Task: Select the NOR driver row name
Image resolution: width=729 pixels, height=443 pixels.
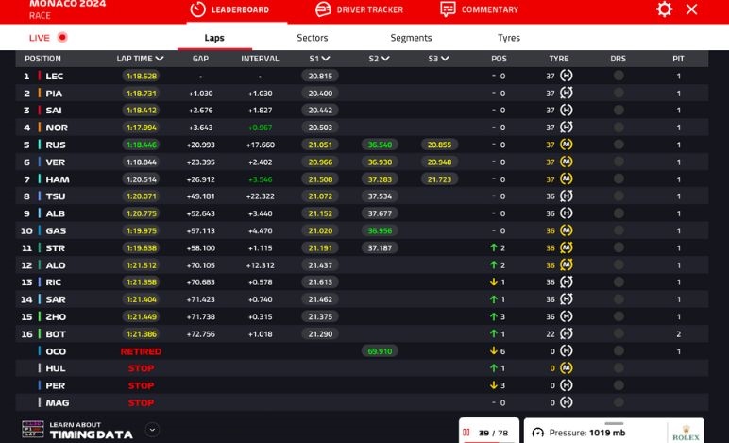Action: 57,128
